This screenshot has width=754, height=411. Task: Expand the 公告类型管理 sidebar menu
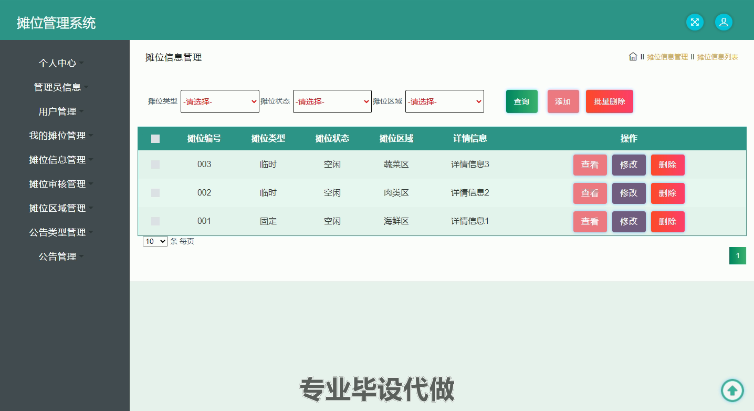61,232
